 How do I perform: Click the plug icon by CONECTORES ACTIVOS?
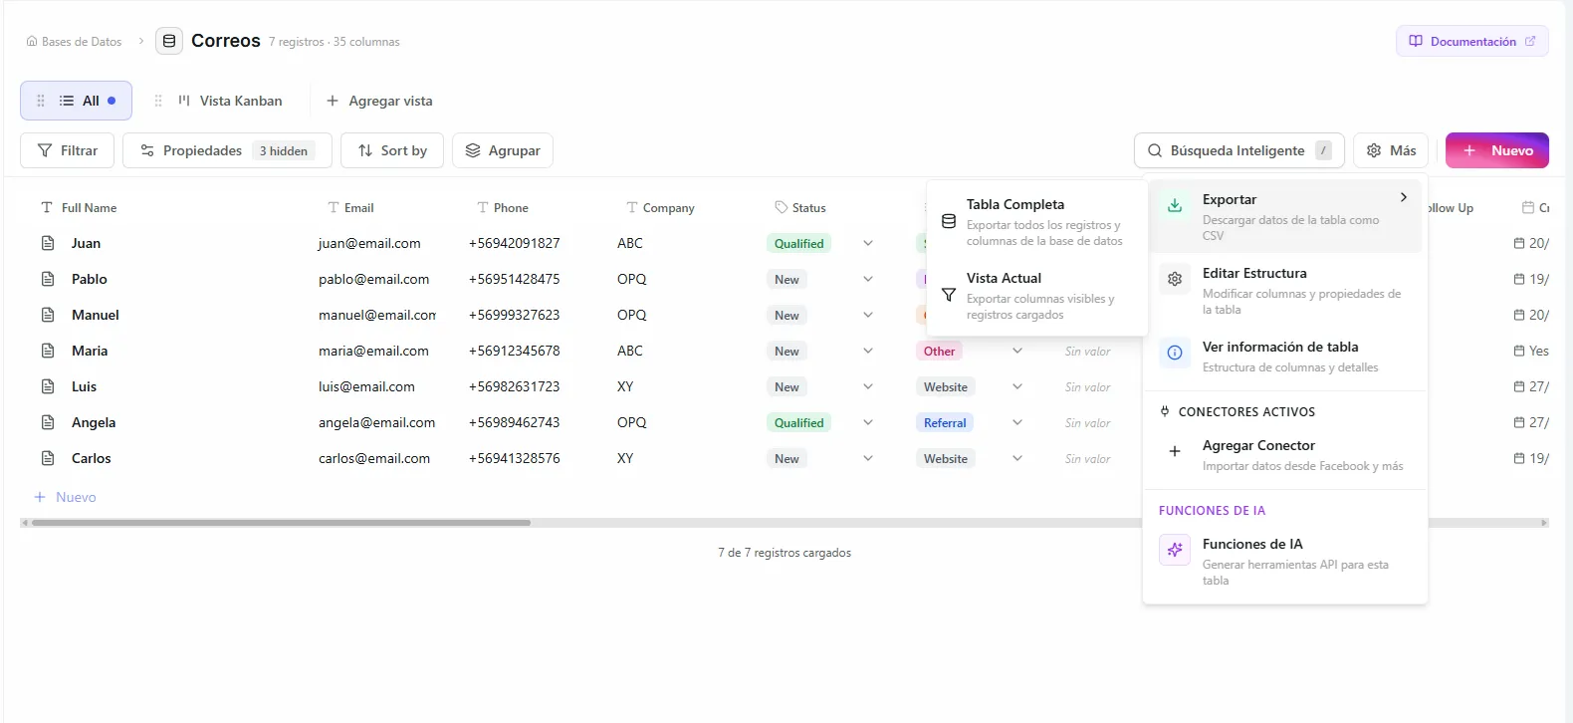point(1166,411)
